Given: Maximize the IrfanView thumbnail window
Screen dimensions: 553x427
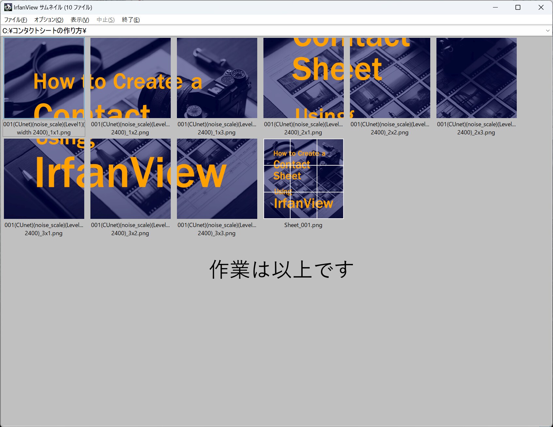Looking at the screenshot, I should (518, 7).
